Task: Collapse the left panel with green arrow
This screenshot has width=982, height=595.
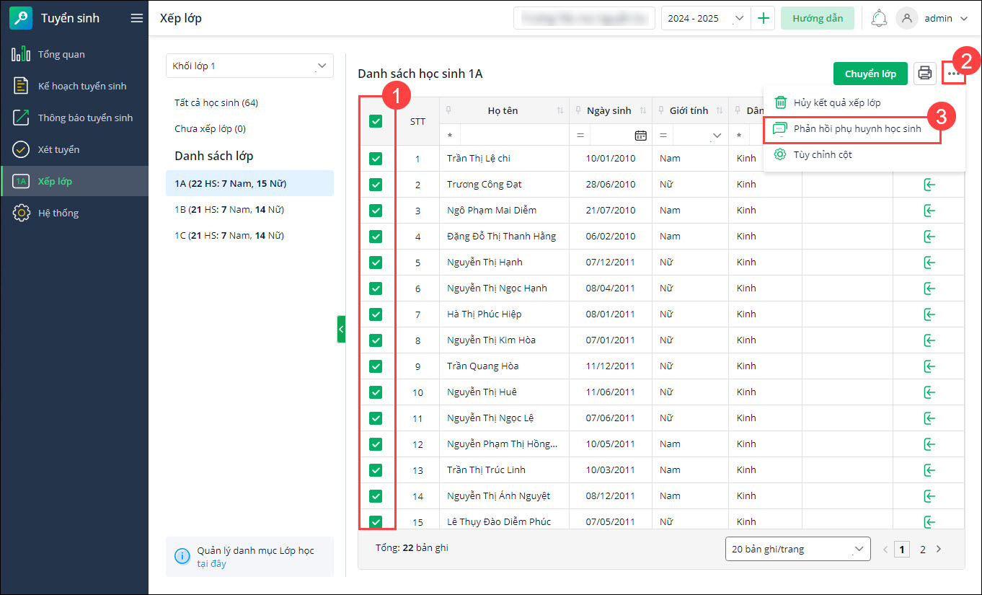Action: pos(341,329)
